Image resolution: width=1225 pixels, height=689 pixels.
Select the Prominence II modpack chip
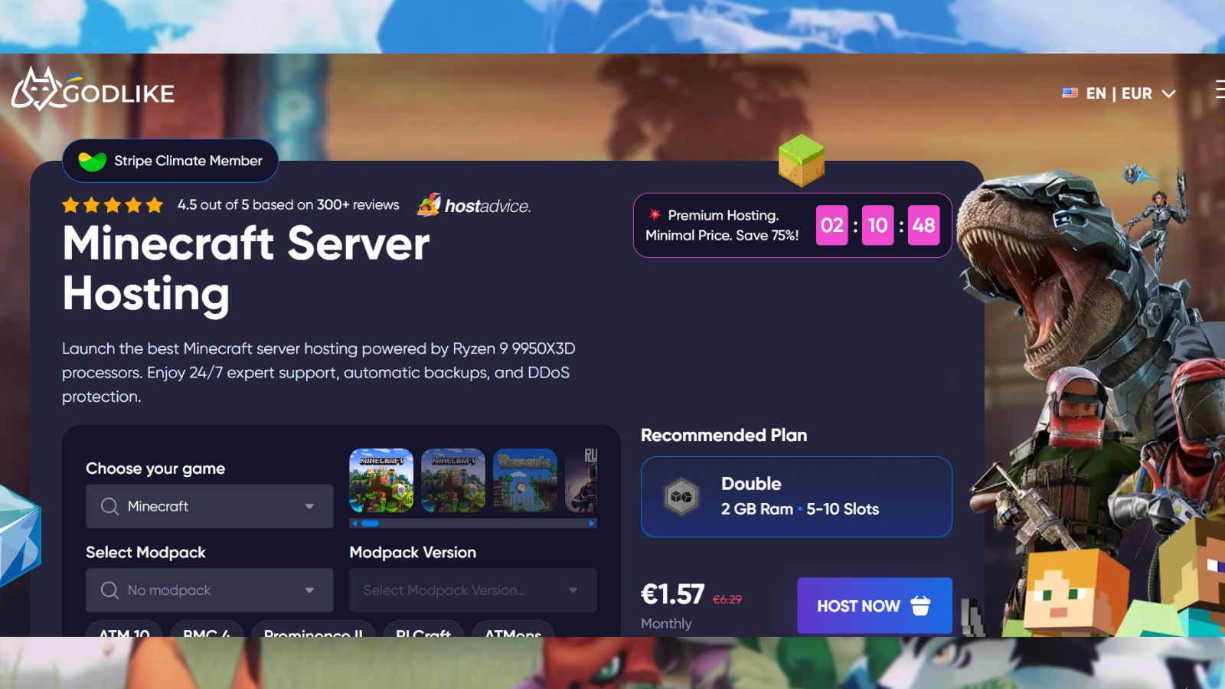point(313,629)
